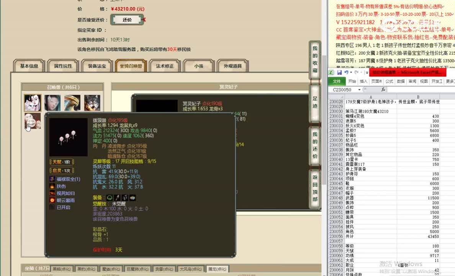The image size is (455, 276).
Task: Open Excel 视图 ribbon tab
Action: (x=424, y=81)
